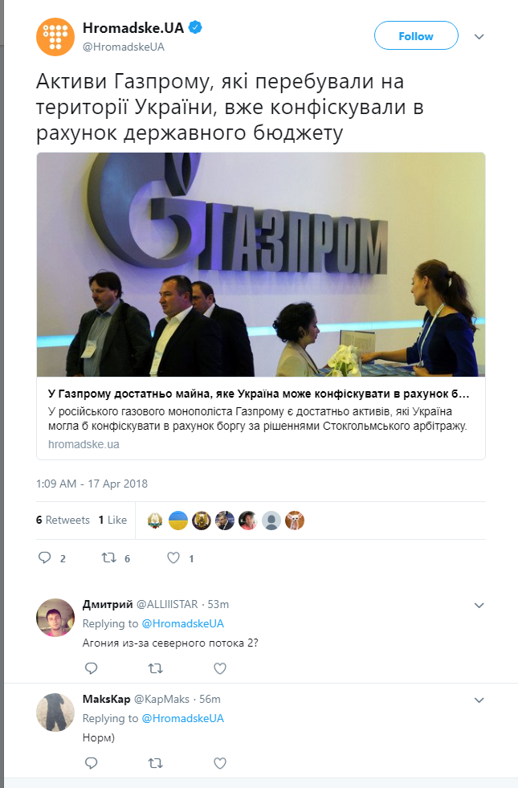Reply to Дмитрий's comment
This screenshot has height=788, width=518.
[x=91, y=668]
